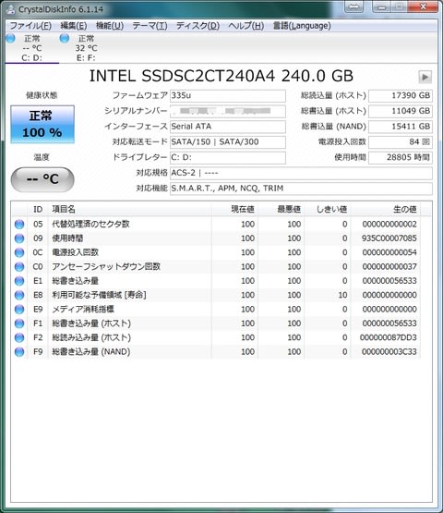This screenshot has width=443, height=513.
Task: Select the 総書き込み量 (NAND) row name
Action: pyautogui.click(x=91, y=352)
